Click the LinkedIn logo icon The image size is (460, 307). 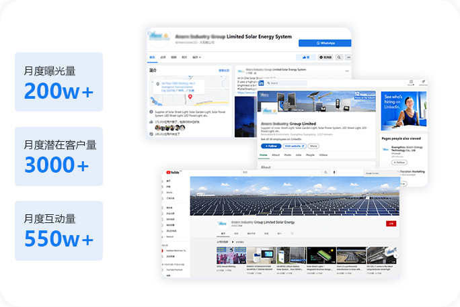[x=261, y=83]
